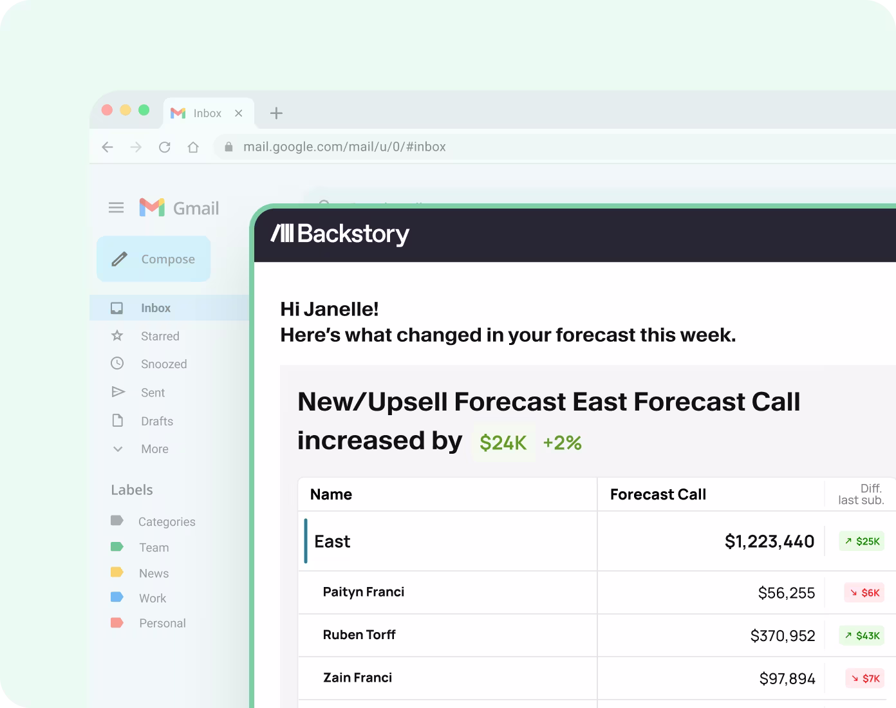Open a new browser tab
Screen dimensions: 896x708
276,113
